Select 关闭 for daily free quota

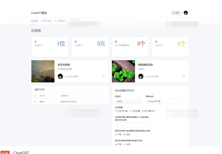tap(124, 135)
